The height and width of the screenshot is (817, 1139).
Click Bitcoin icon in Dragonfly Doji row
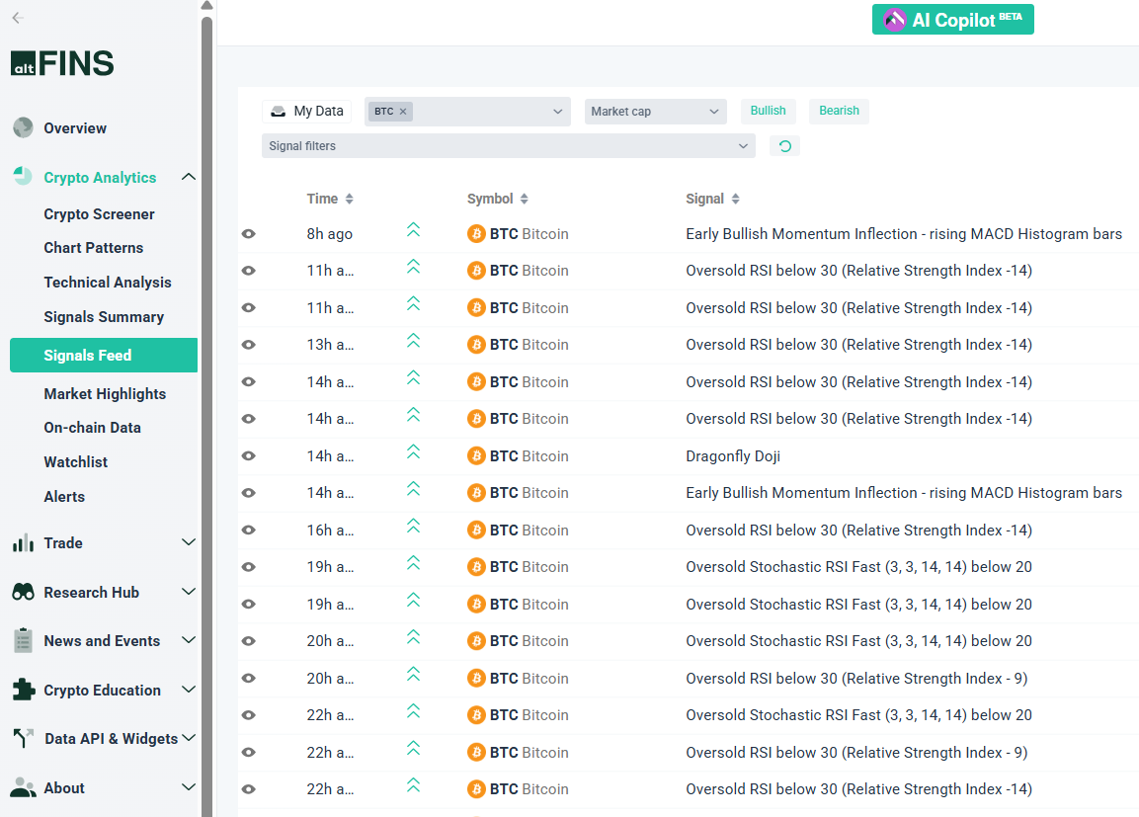(476, 455)
